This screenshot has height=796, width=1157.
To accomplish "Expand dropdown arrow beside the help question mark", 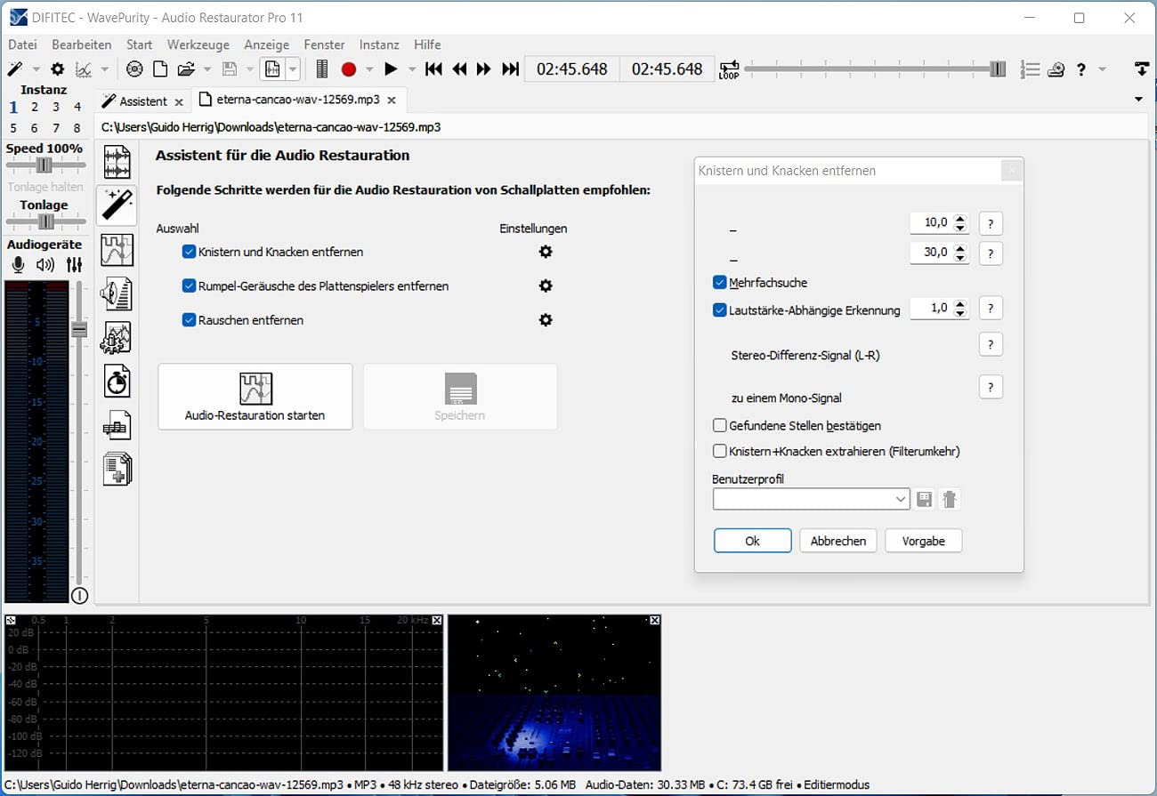I will click(1102, 69).
